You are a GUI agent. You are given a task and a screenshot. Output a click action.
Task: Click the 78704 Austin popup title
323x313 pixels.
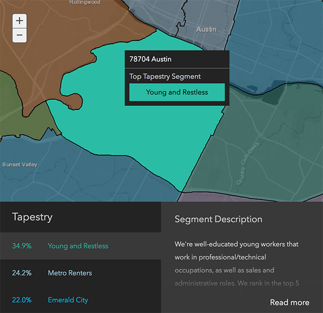pyautogui.click(x=151, y=59)
